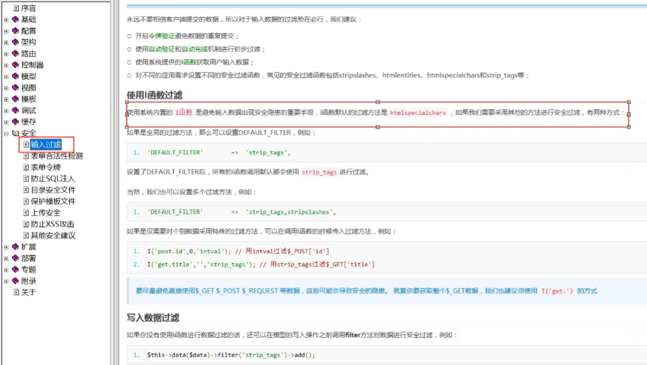647x365 pixels.
Task: Click the open book icon next to 安全
Action: click(15, 133)
